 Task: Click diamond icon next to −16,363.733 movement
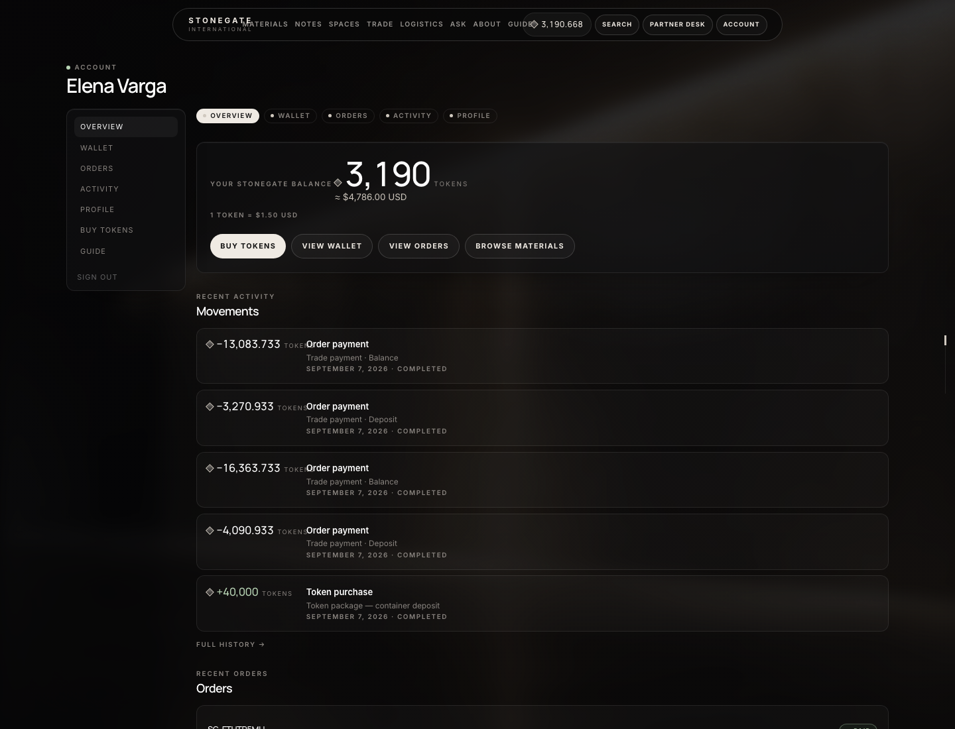point(210,469)
